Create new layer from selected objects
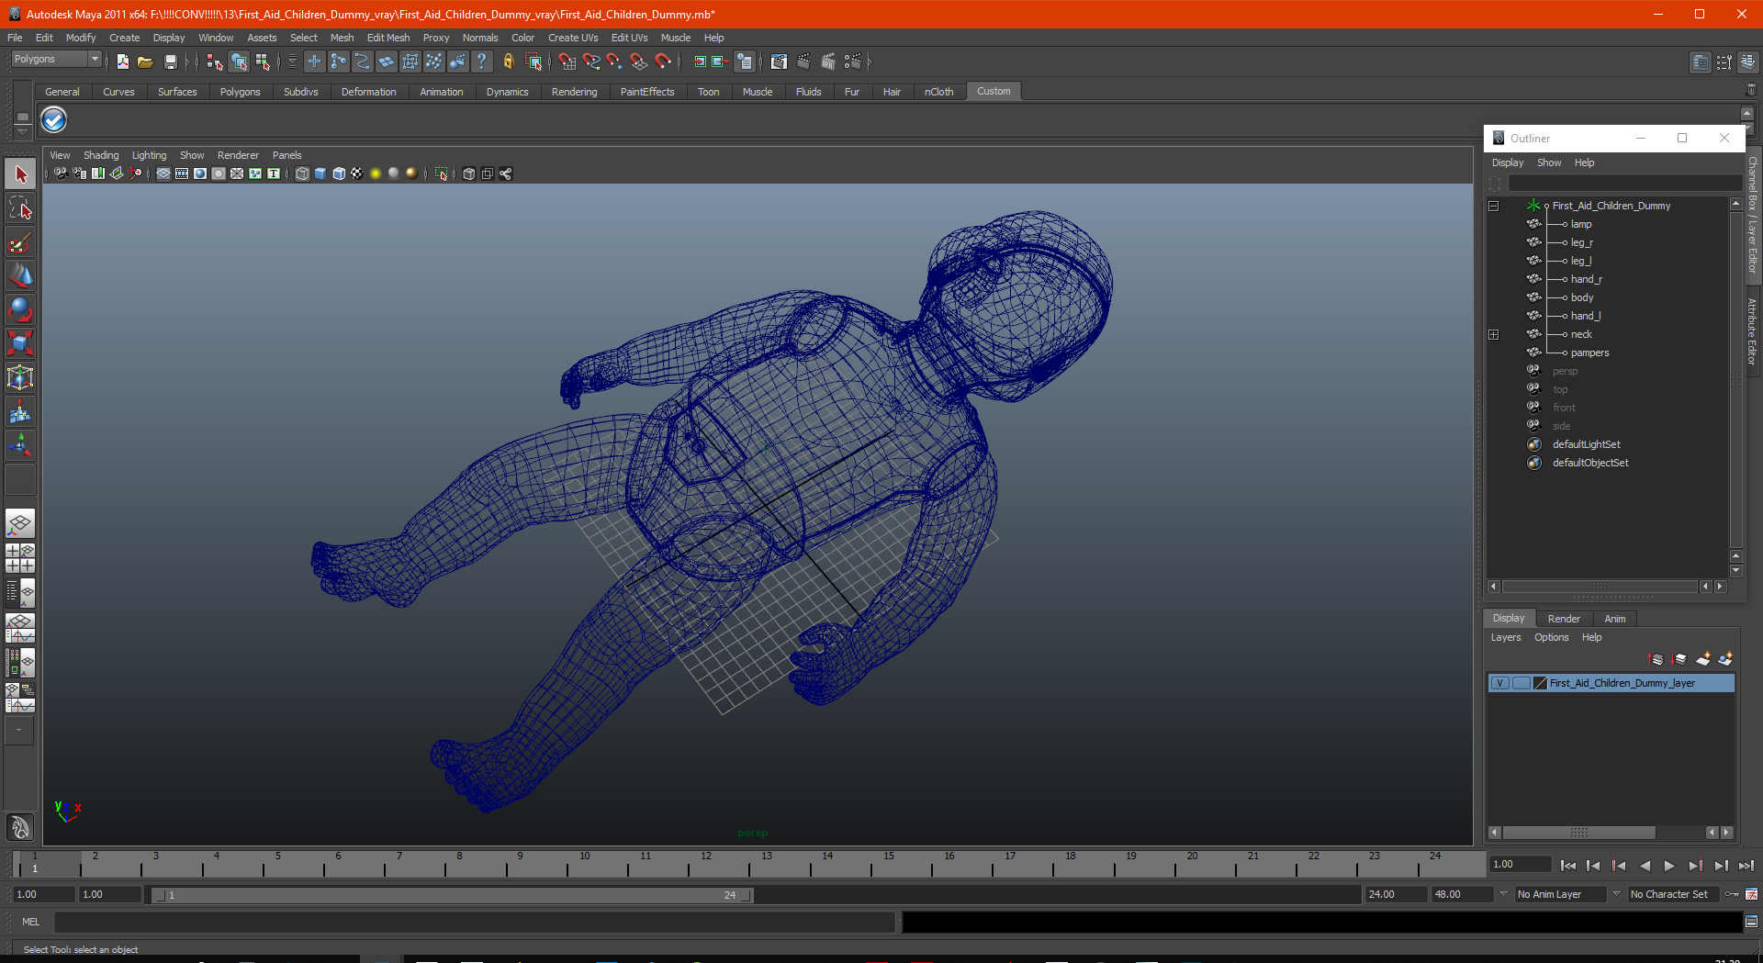The image size is (1763, 963). pyautogui.click(x=1725, y=659)
